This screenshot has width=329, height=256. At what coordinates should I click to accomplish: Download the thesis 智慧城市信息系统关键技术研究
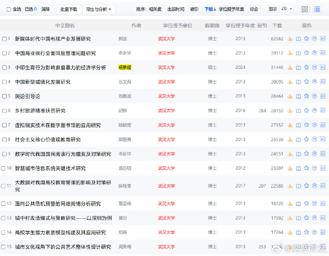290,168
